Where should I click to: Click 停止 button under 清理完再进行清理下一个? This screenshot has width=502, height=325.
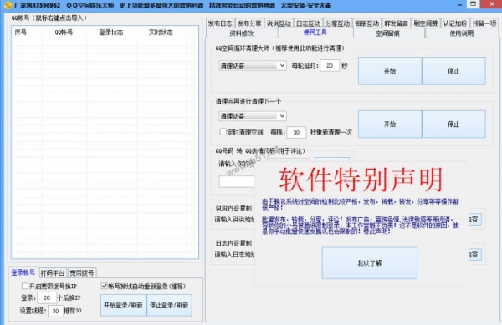[453, 124]
